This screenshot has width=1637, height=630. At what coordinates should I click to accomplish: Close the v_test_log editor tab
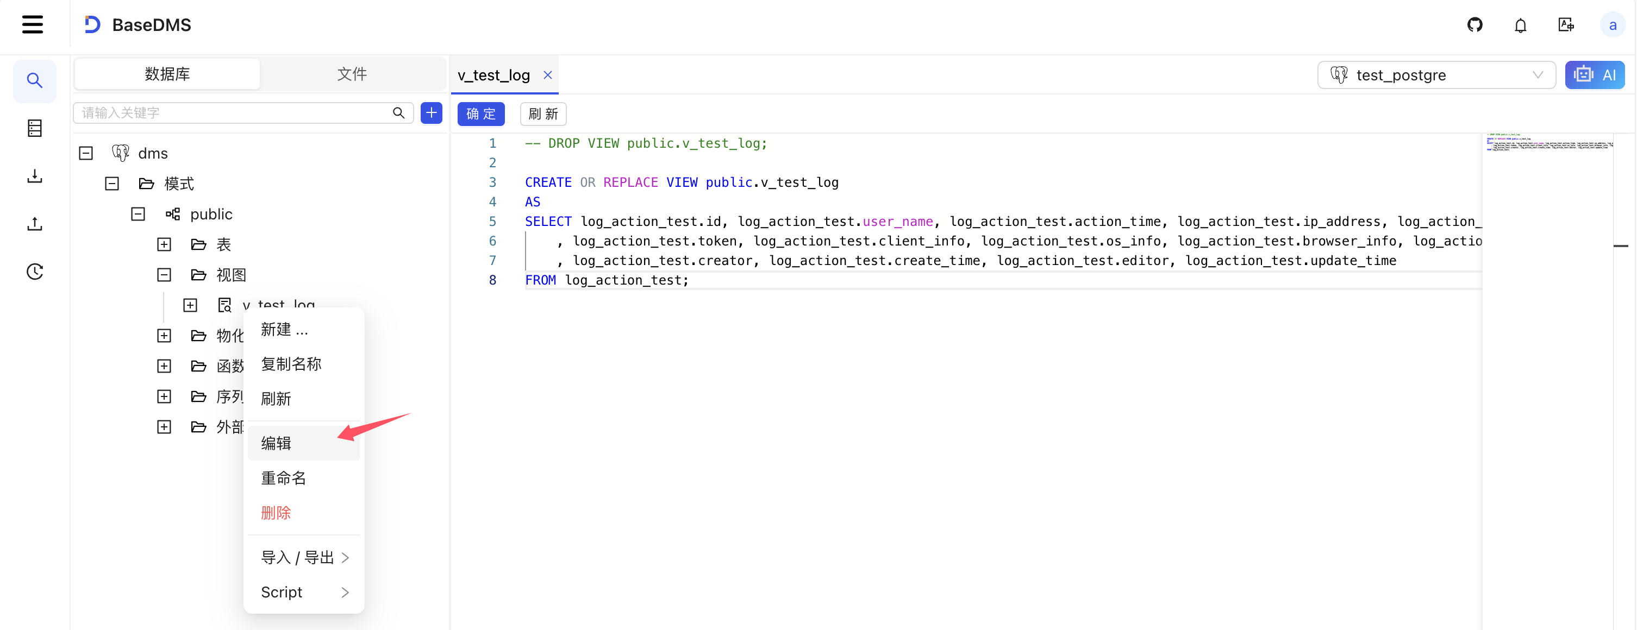tap(547, 75)
